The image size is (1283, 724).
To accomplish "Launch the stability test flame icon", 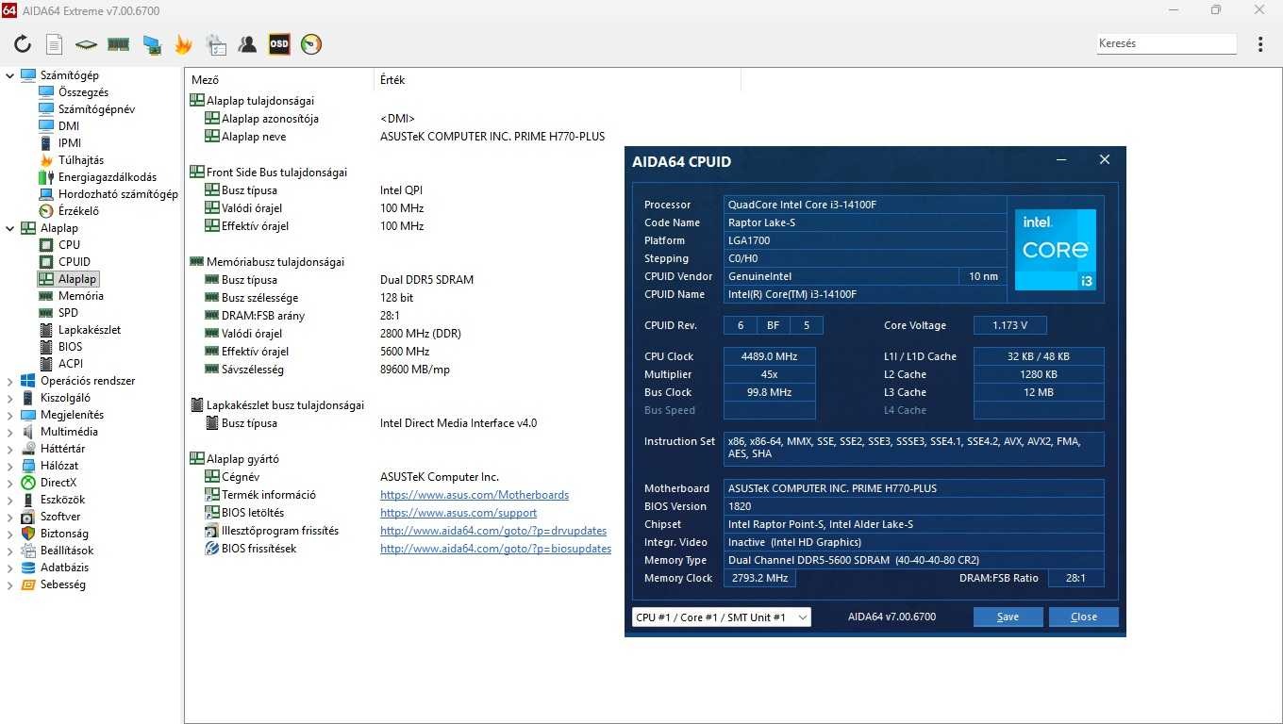I will pos(183,44).
